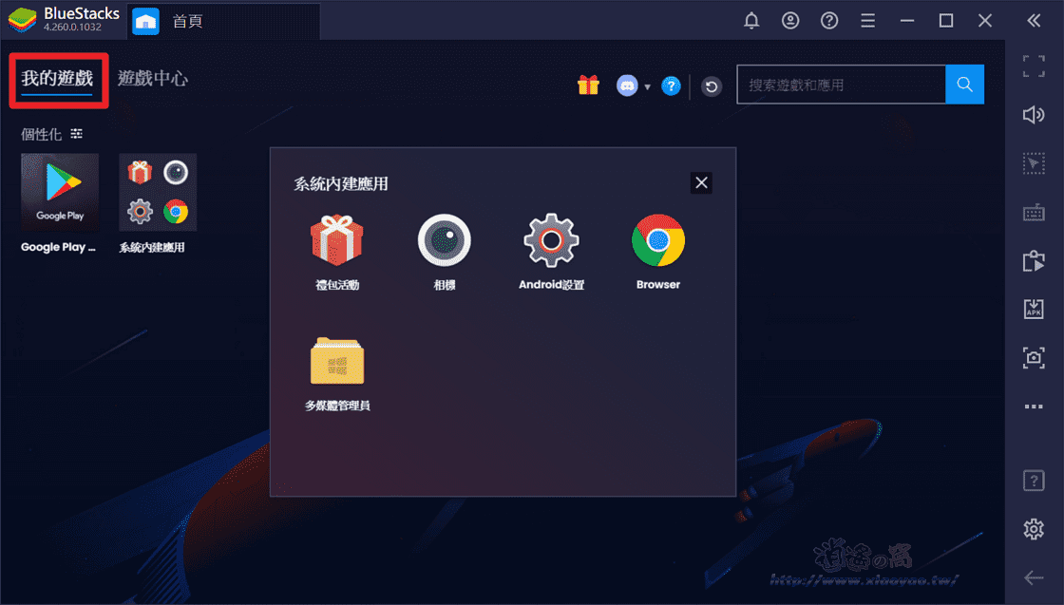
Task: Close the 系統內建應用 popup
Action: pyautogui.click(x=701, y=182)
